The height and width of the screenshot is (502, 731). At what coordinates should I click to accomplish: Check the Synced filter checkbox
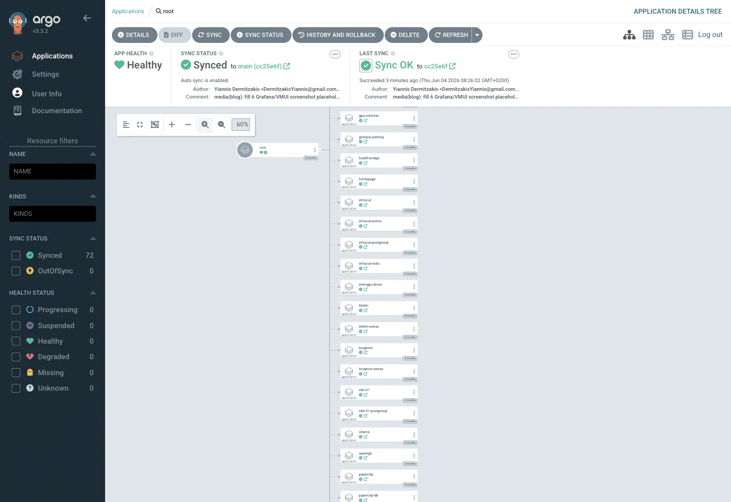(x=16, y=256)
